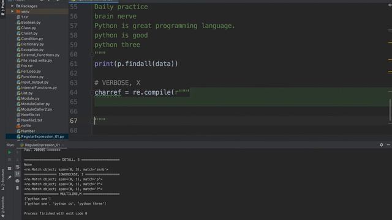392x220 pixels.
Task: Clear console output with trash icon
Action: pos(17,188)
